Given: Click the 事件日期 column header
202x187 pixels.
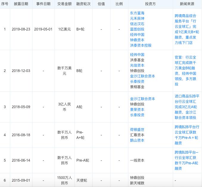Looking at the screenshot, I should pos(43,4).
